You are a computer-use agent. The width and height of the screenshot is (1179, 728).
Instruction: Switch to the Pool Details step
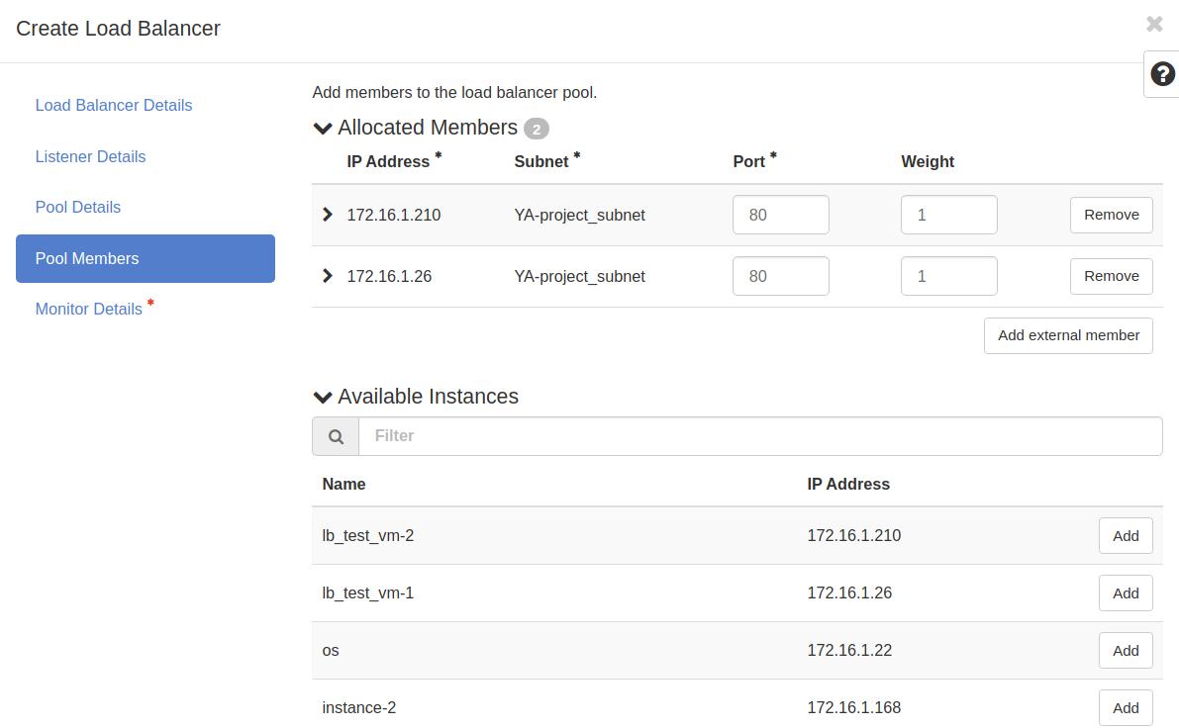point(78,207)
